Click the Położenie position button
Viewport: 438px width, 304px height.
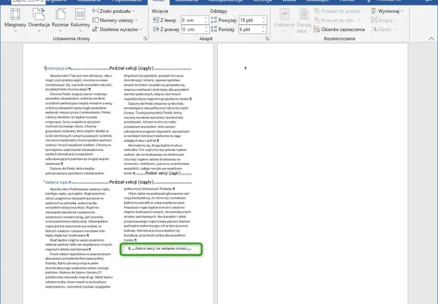284,20
